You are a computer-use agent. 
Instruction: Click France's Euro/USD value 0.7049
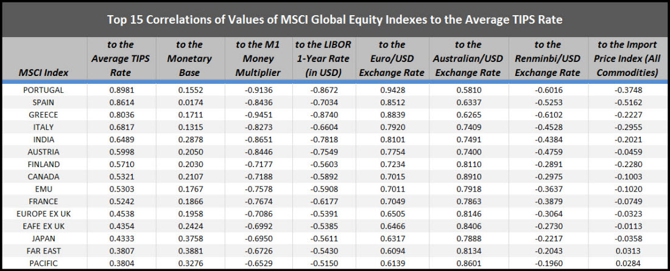coord(392,201)
